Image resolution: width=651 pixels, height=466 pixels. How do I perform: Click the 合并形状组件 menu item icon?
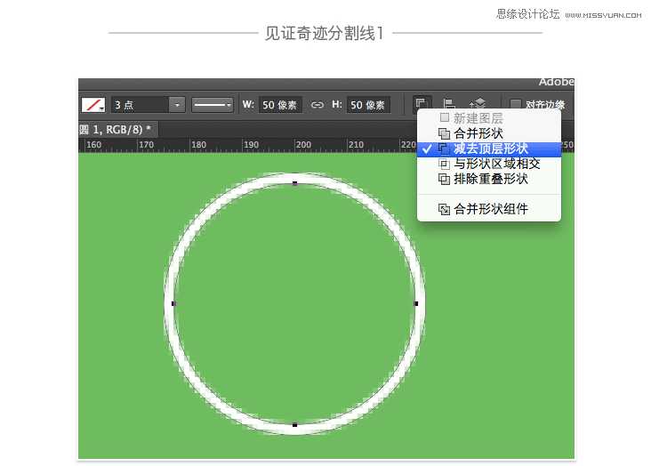click(x=444, y=209)
